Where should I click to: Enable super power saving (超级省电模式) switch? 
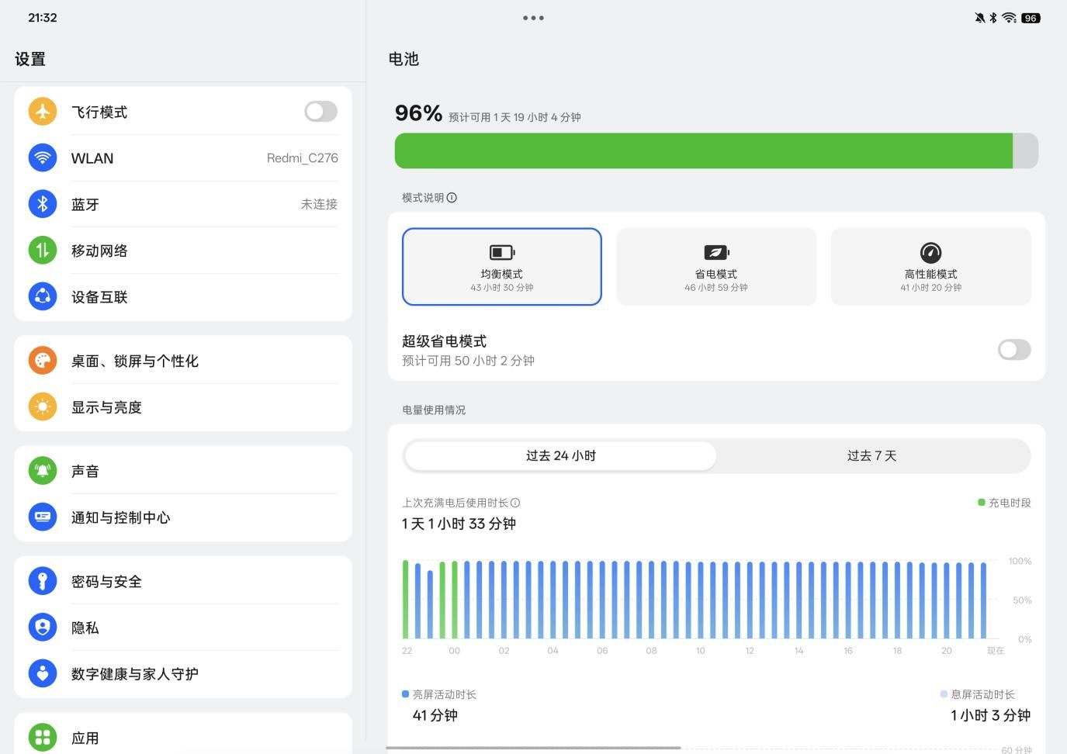pos(1013,350)
